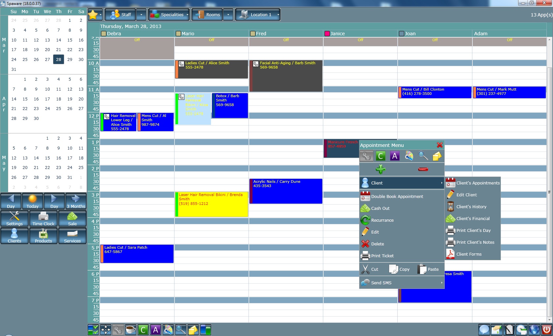Expand the Rooms dropdown arrow

[x=228, y=15]
